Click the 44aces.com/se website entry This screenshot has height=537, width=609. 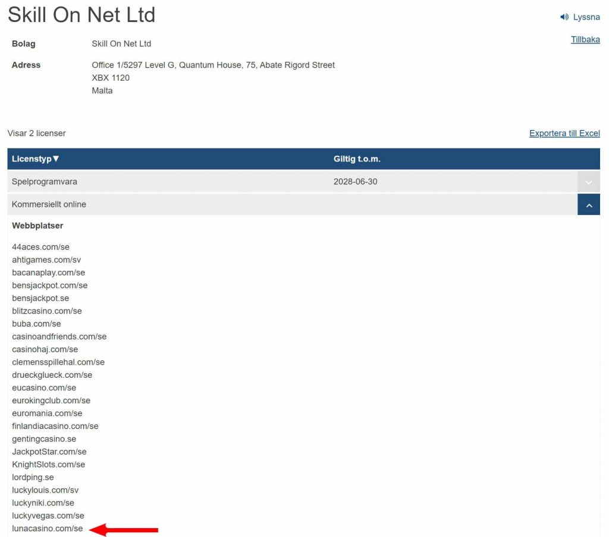pyautogui.click(x=41, y=247)
